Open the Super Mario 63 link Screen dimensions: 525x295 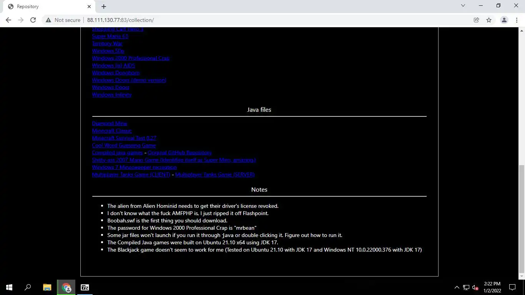[110, 36]
